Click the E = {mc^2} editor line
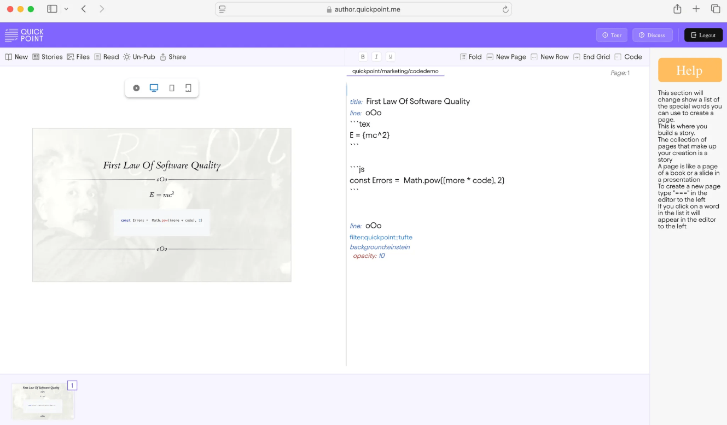This screenshot has height=425, width=727. tap(370, 135)
